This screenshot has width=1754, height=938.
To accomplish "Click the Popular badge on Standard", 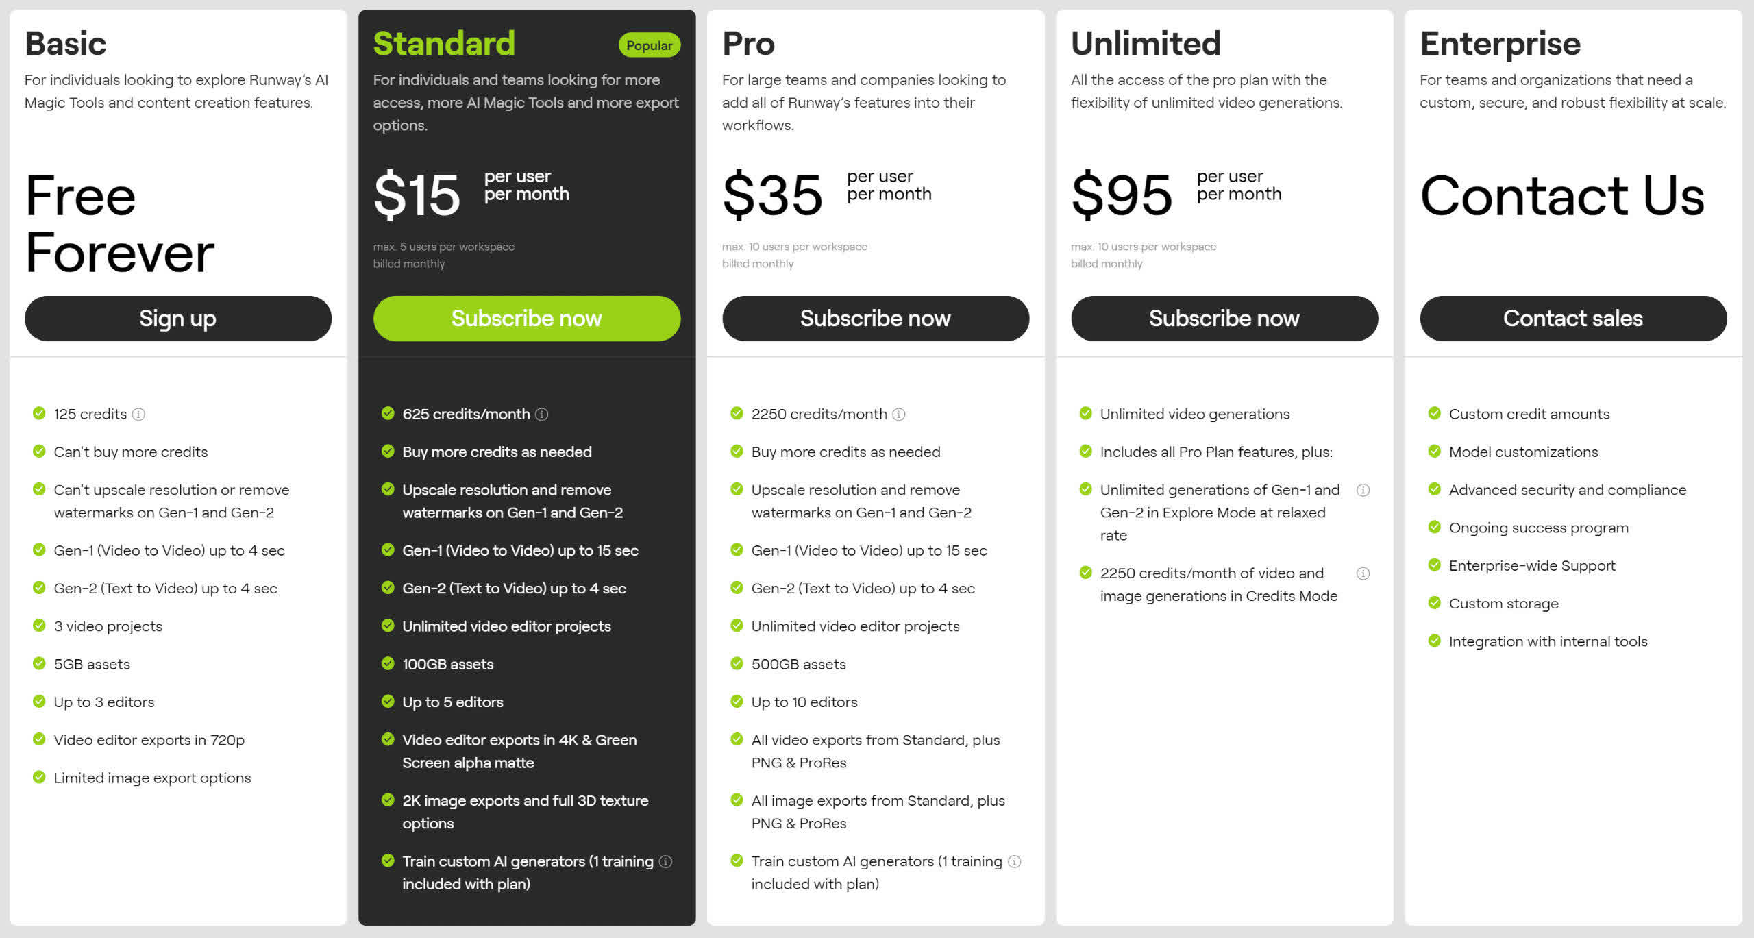I will click(x=649, y=45).
